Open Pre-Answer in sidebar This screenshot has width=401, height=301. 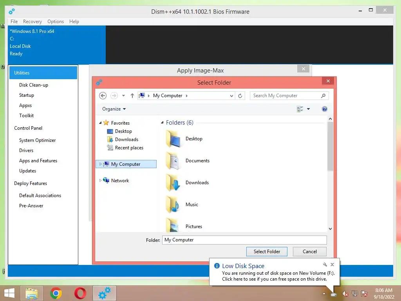[x=31, y=206]
